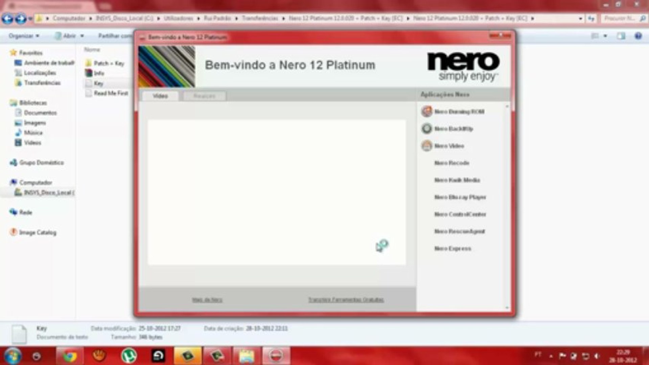This screenshot has height=365, width=649.
Task: Select Grupo Doméstico in navigation pane
Action: point(41,163)
